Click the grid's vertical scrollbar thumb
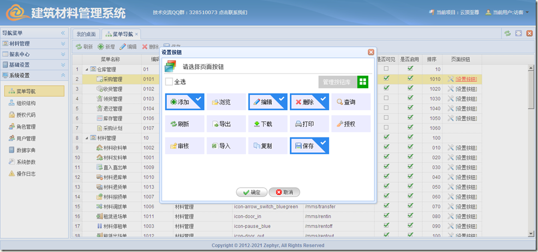538x252 pixels. pos(531,90)
